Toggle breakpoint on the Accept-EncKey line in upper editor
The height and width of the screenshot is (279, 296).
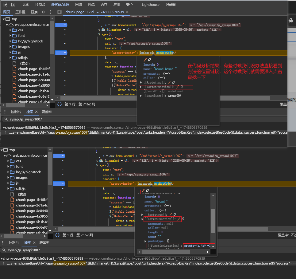61,53
